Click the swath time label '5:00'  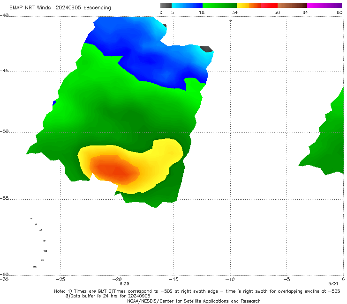pos(333,284)
